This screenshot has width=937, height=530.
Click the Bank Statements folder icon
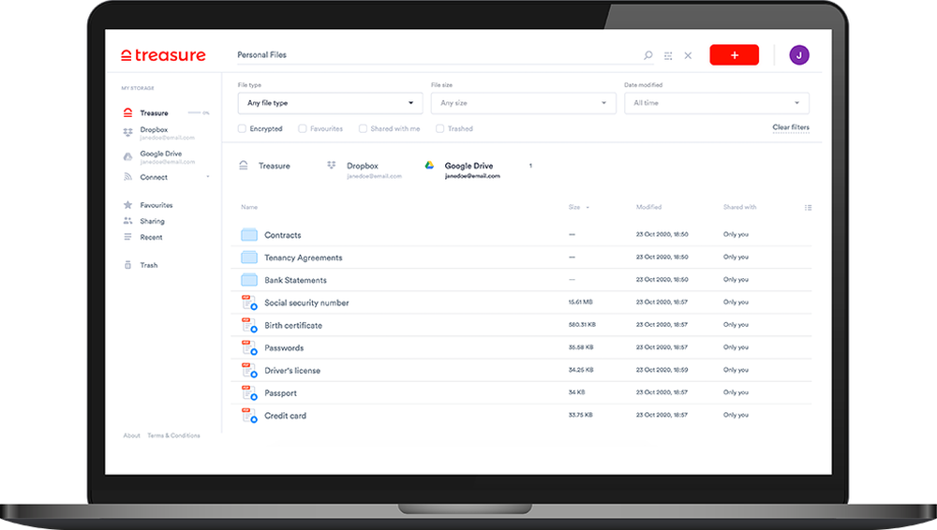pos(249,280)
